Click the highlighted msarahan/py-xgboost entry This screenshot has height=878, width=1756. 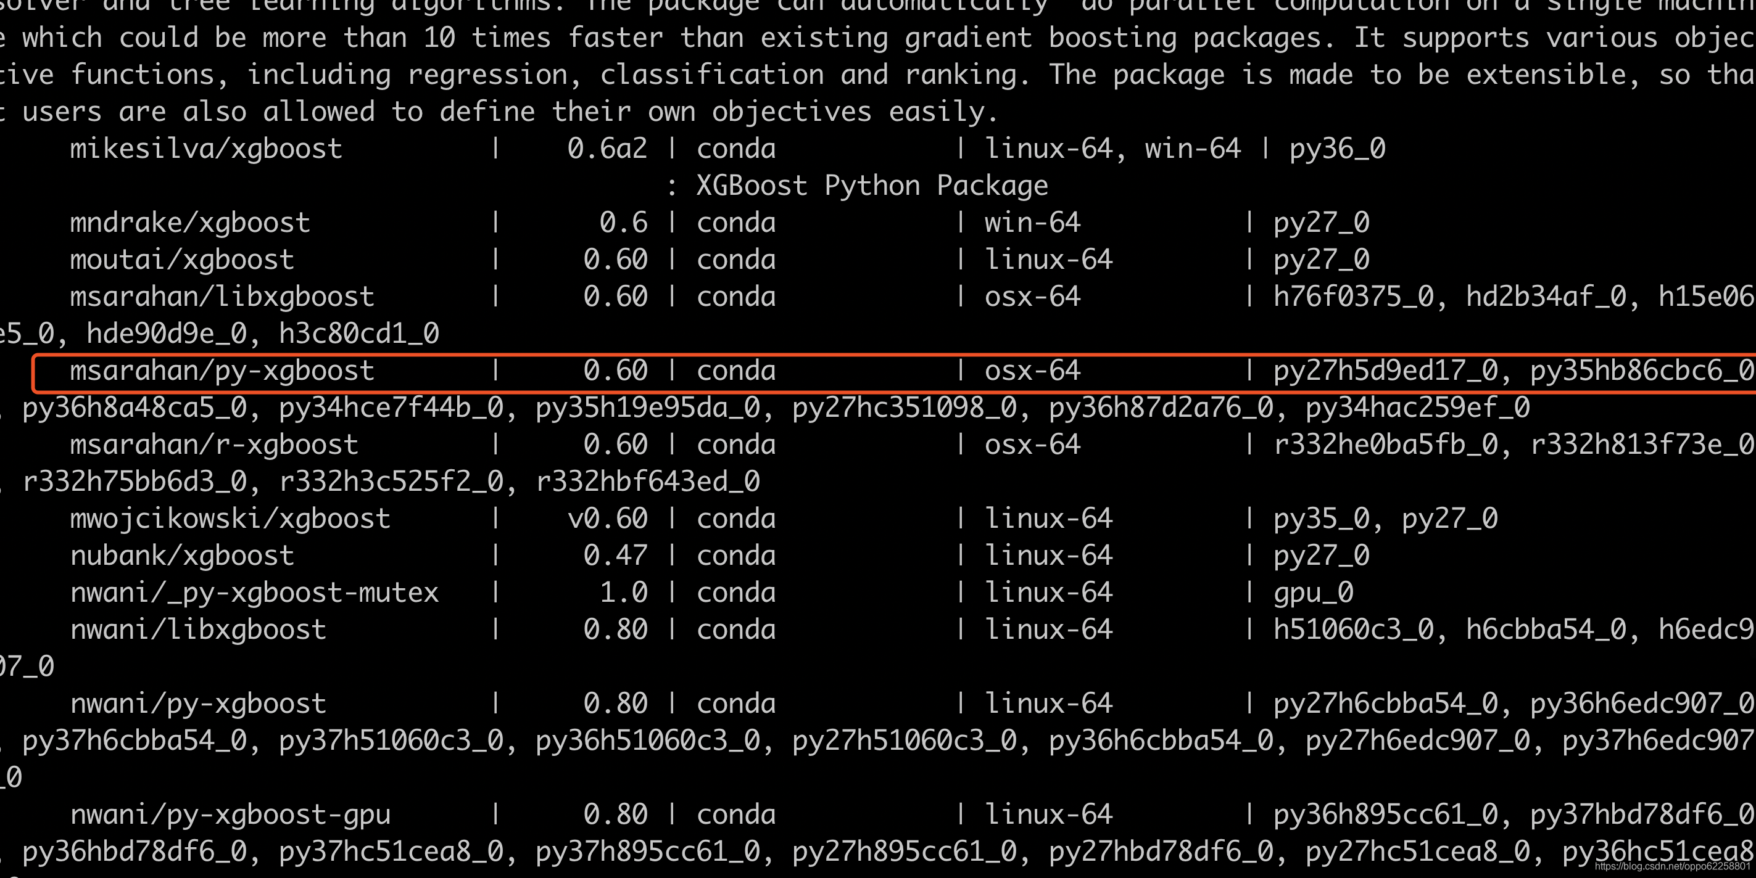[222, 371]
